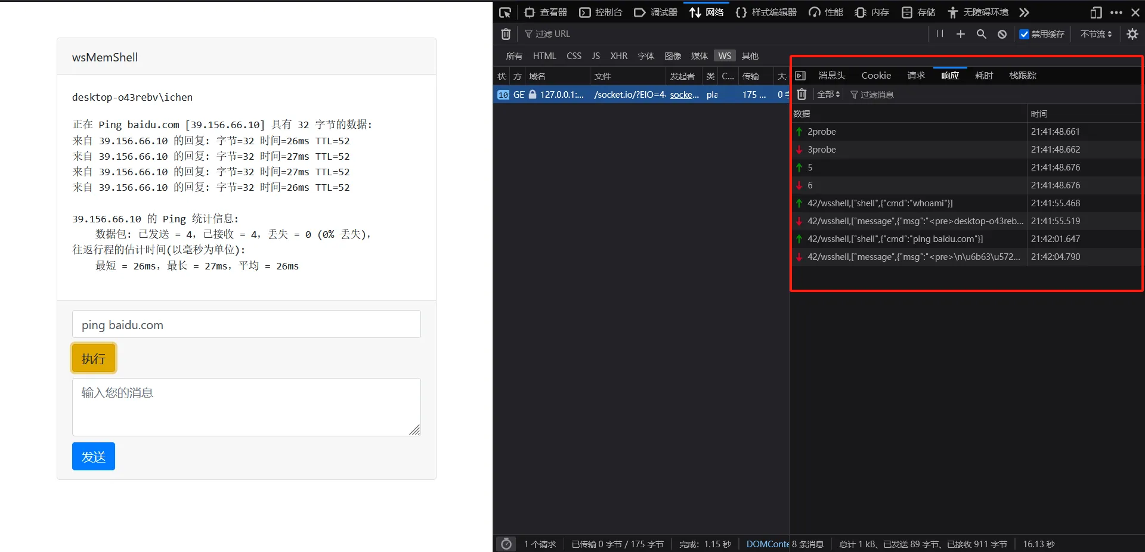Toggle Disable Cache (禁用缓存) checkbox
This screenshot has width=1145, height=552.
pos(1024,34)
